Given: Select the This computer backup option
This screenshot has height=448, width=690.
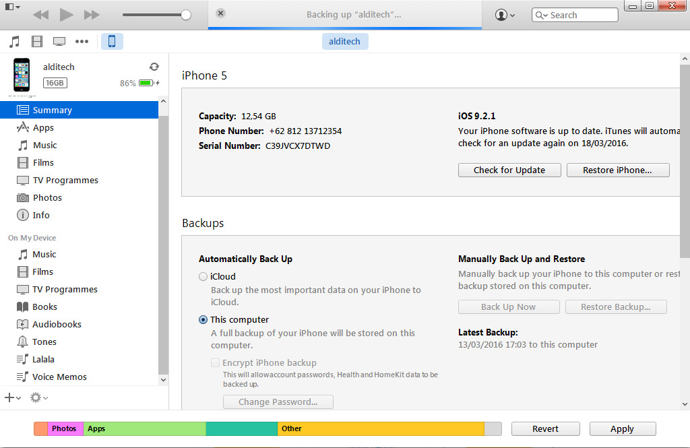Looking at the screenshot, I should tap(203, 320).
